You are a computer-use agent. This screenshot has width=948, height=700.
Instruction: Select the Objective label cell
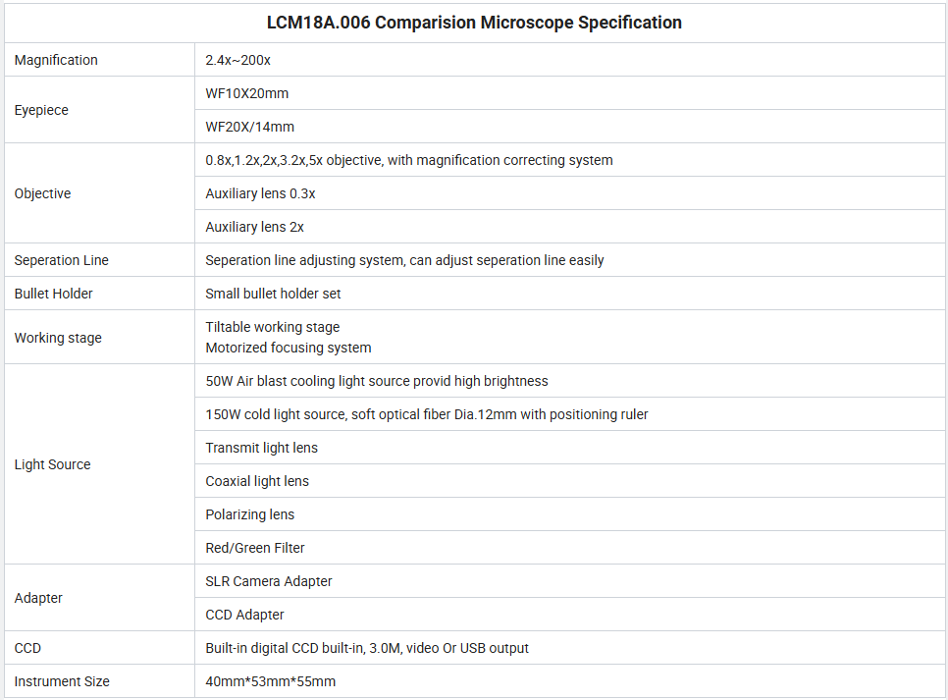point(100,193)
